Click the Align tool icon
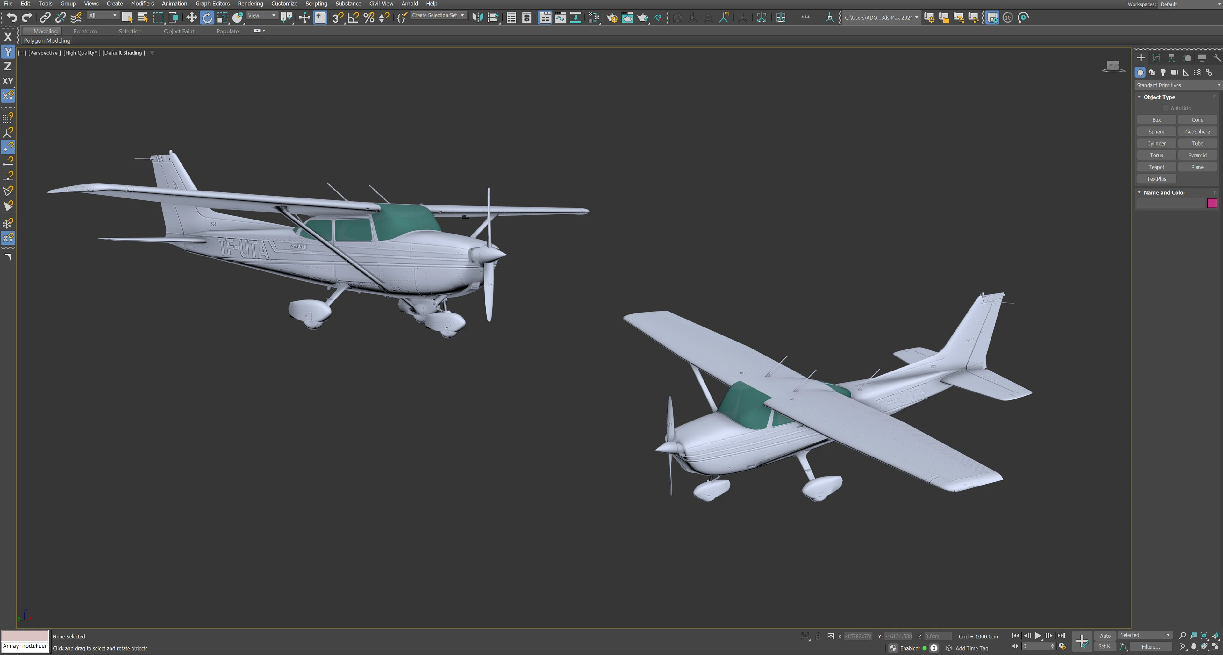 tap(493, 18)
